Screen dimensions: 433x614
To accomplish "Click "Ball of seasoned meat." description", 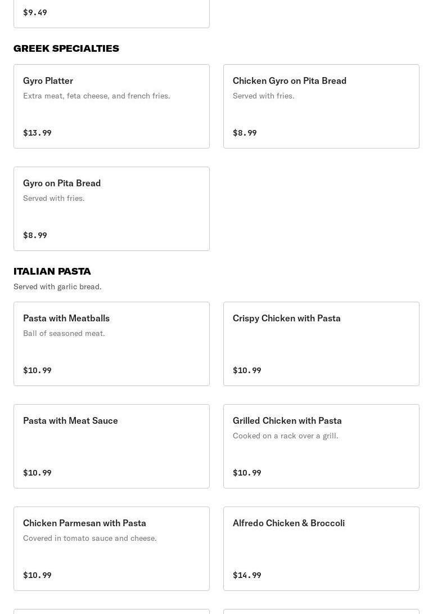I will (x=64, y=333).
